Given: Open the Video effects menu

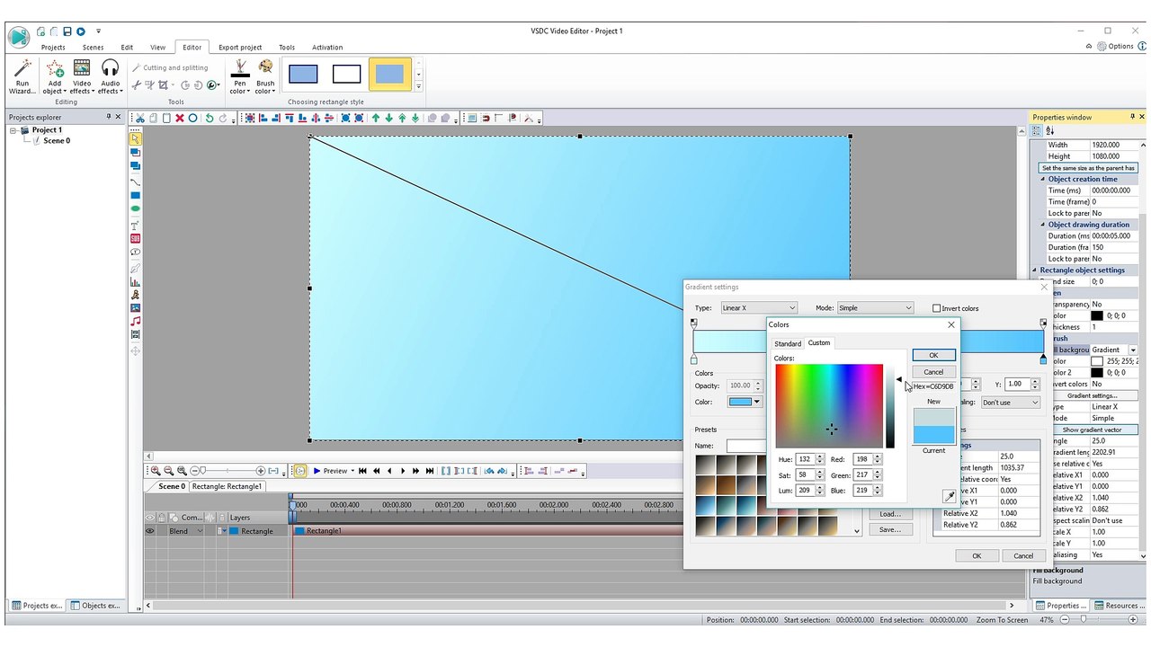Looking at the screenshot, I should click(x=82, y=76).
